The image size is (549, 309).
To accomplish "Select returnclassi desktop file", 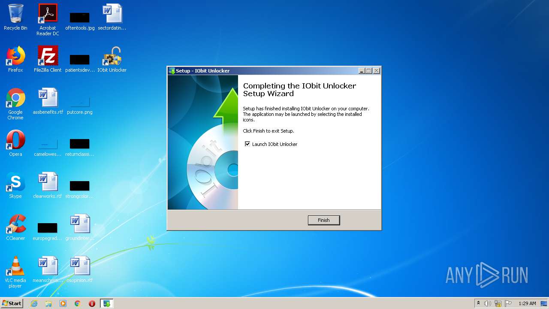I will [80, 147].
